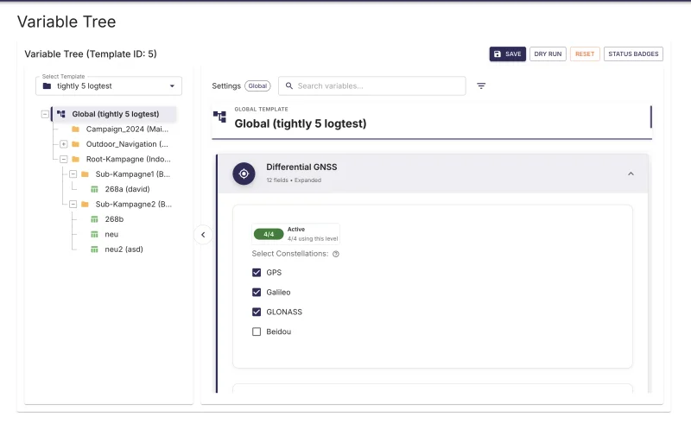This screenshot has width=691, height=423.
Task: Select Sub-Kampagne2 tree item
Action: 134,204
